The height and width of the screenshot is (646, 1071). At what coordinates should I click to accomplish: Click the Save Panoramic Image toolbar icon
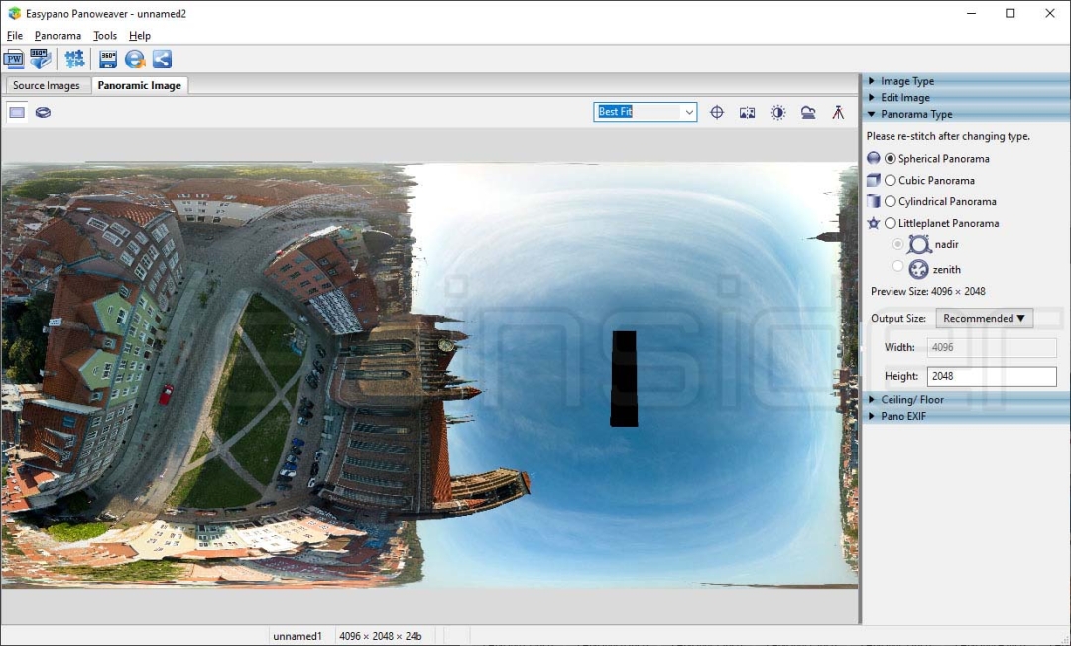[x=107, y=59]
